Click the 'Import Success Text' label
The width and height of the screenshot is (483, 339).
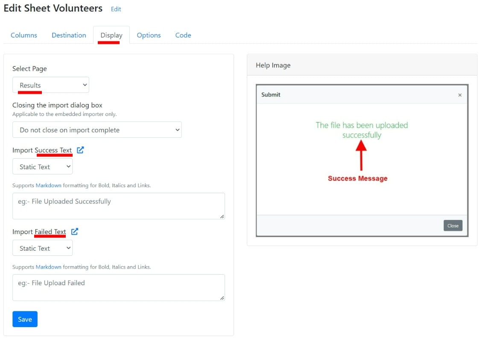coord(42,150)
